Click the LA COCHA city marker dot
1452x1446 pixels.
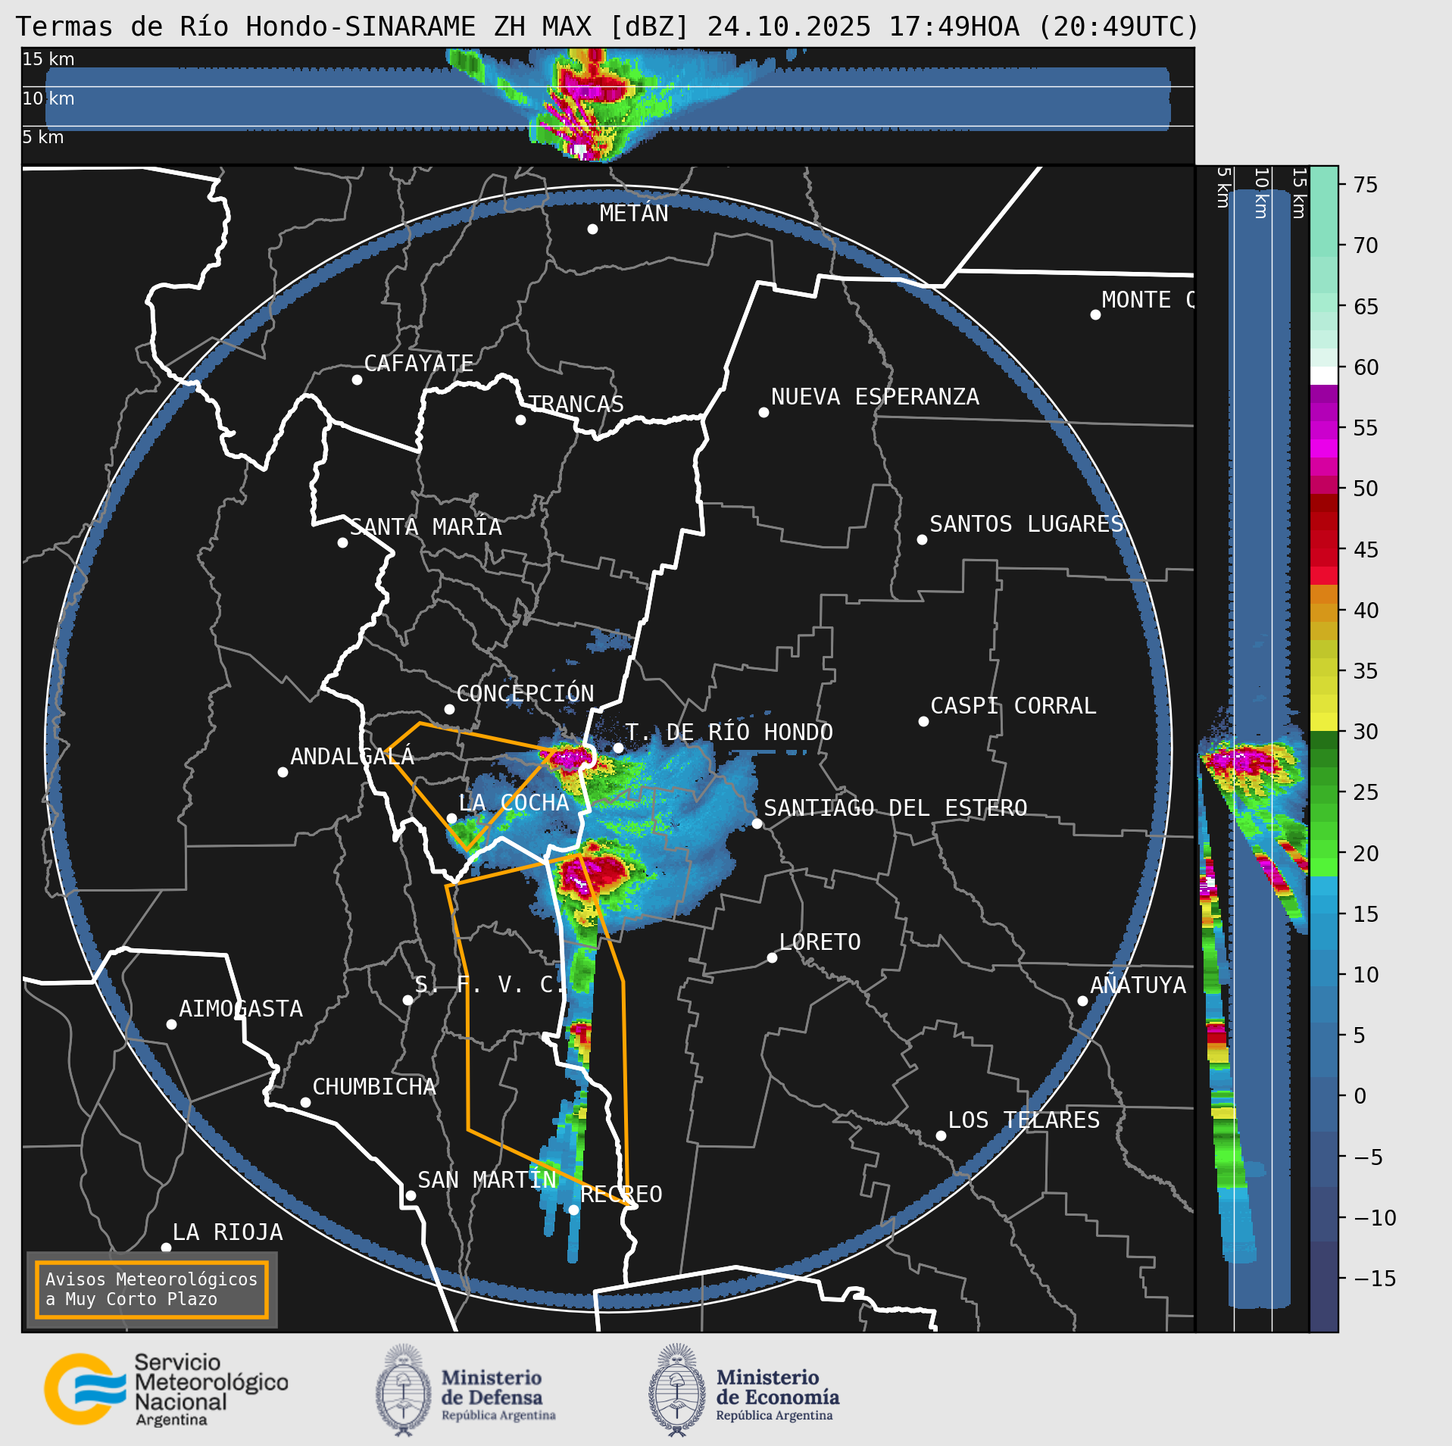[x=451, y=818]
